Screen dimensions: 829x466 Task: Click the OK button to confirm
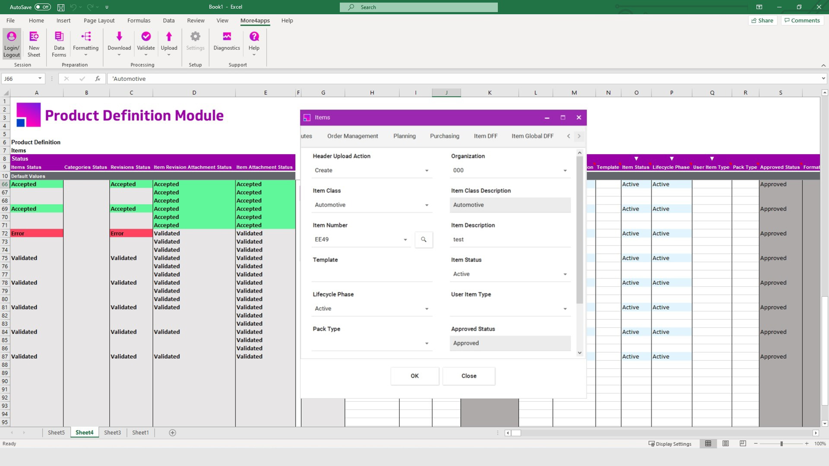pos(414,375)
